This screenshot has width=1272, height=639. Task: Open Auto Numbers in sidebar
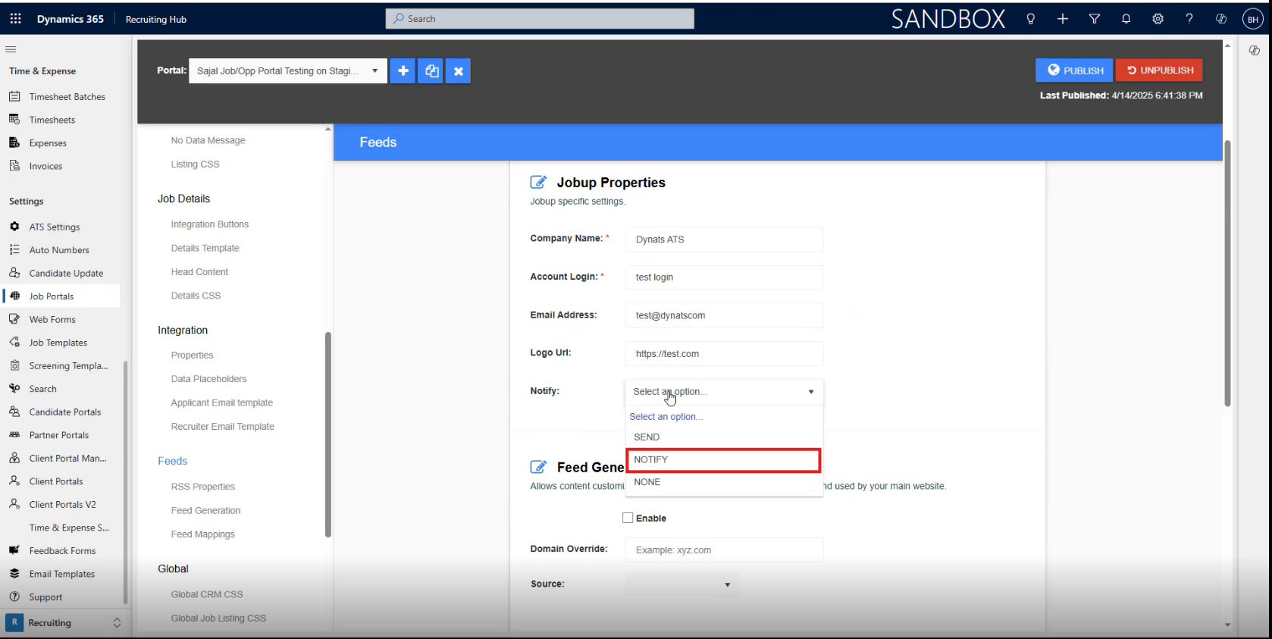pyautogui.click(x=61, y=250)
